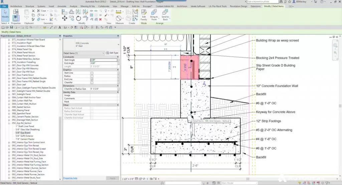Image resolution: width=342 pixels, height=185 pixels.
Task: Click the Edit Type button
Action: 112,53
